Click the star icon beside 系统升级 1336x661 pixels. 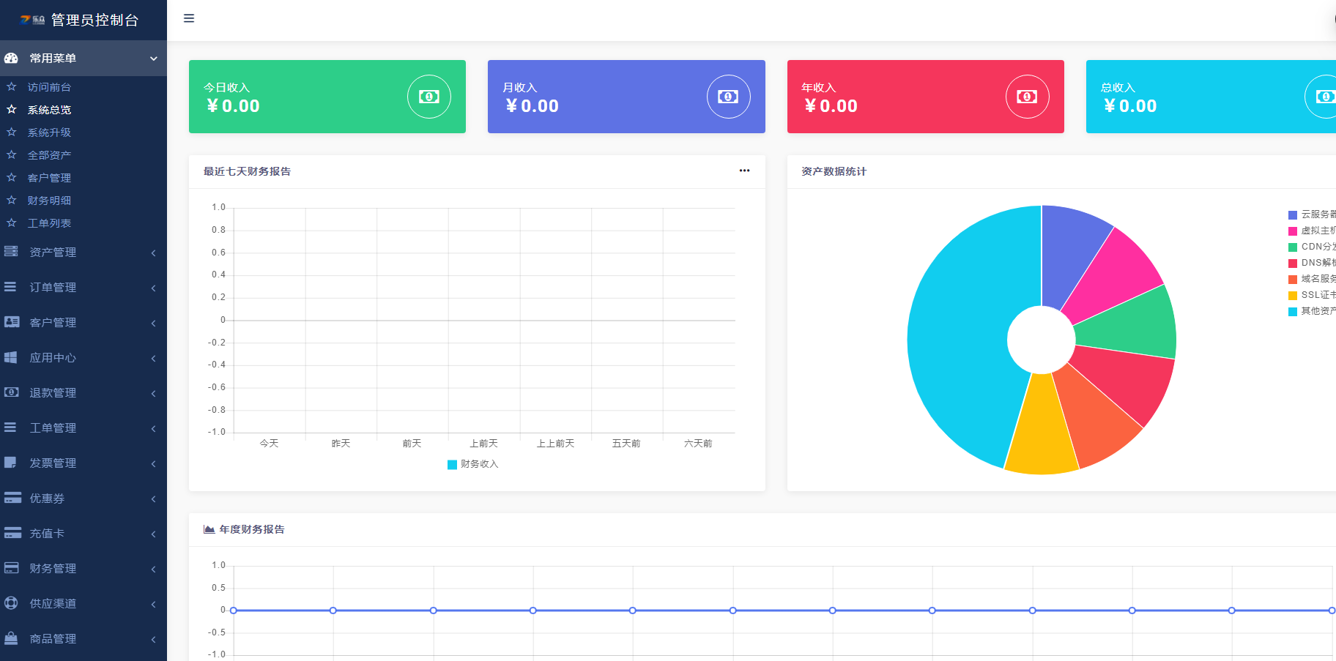(x=12, y=132)
